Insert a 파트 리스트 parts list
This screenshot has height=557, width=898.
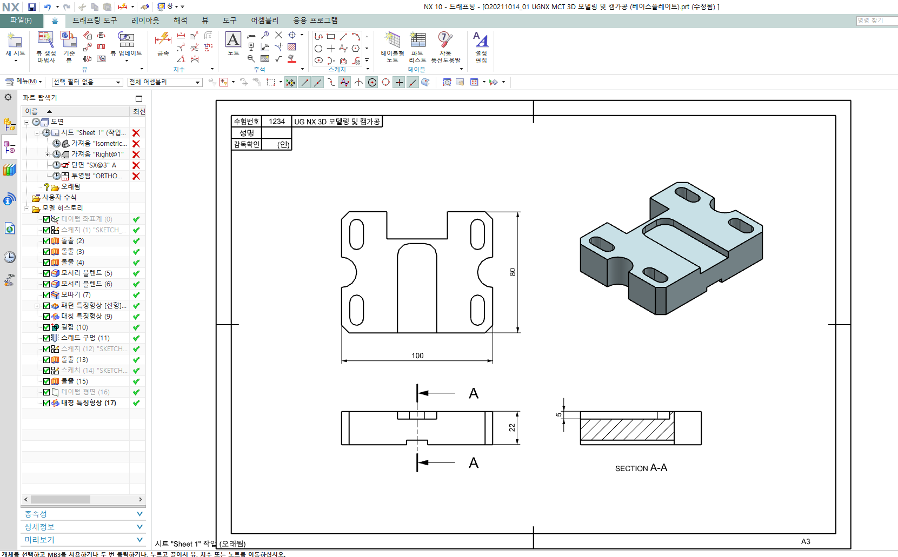pyautogui.click(x=417, y=47)
